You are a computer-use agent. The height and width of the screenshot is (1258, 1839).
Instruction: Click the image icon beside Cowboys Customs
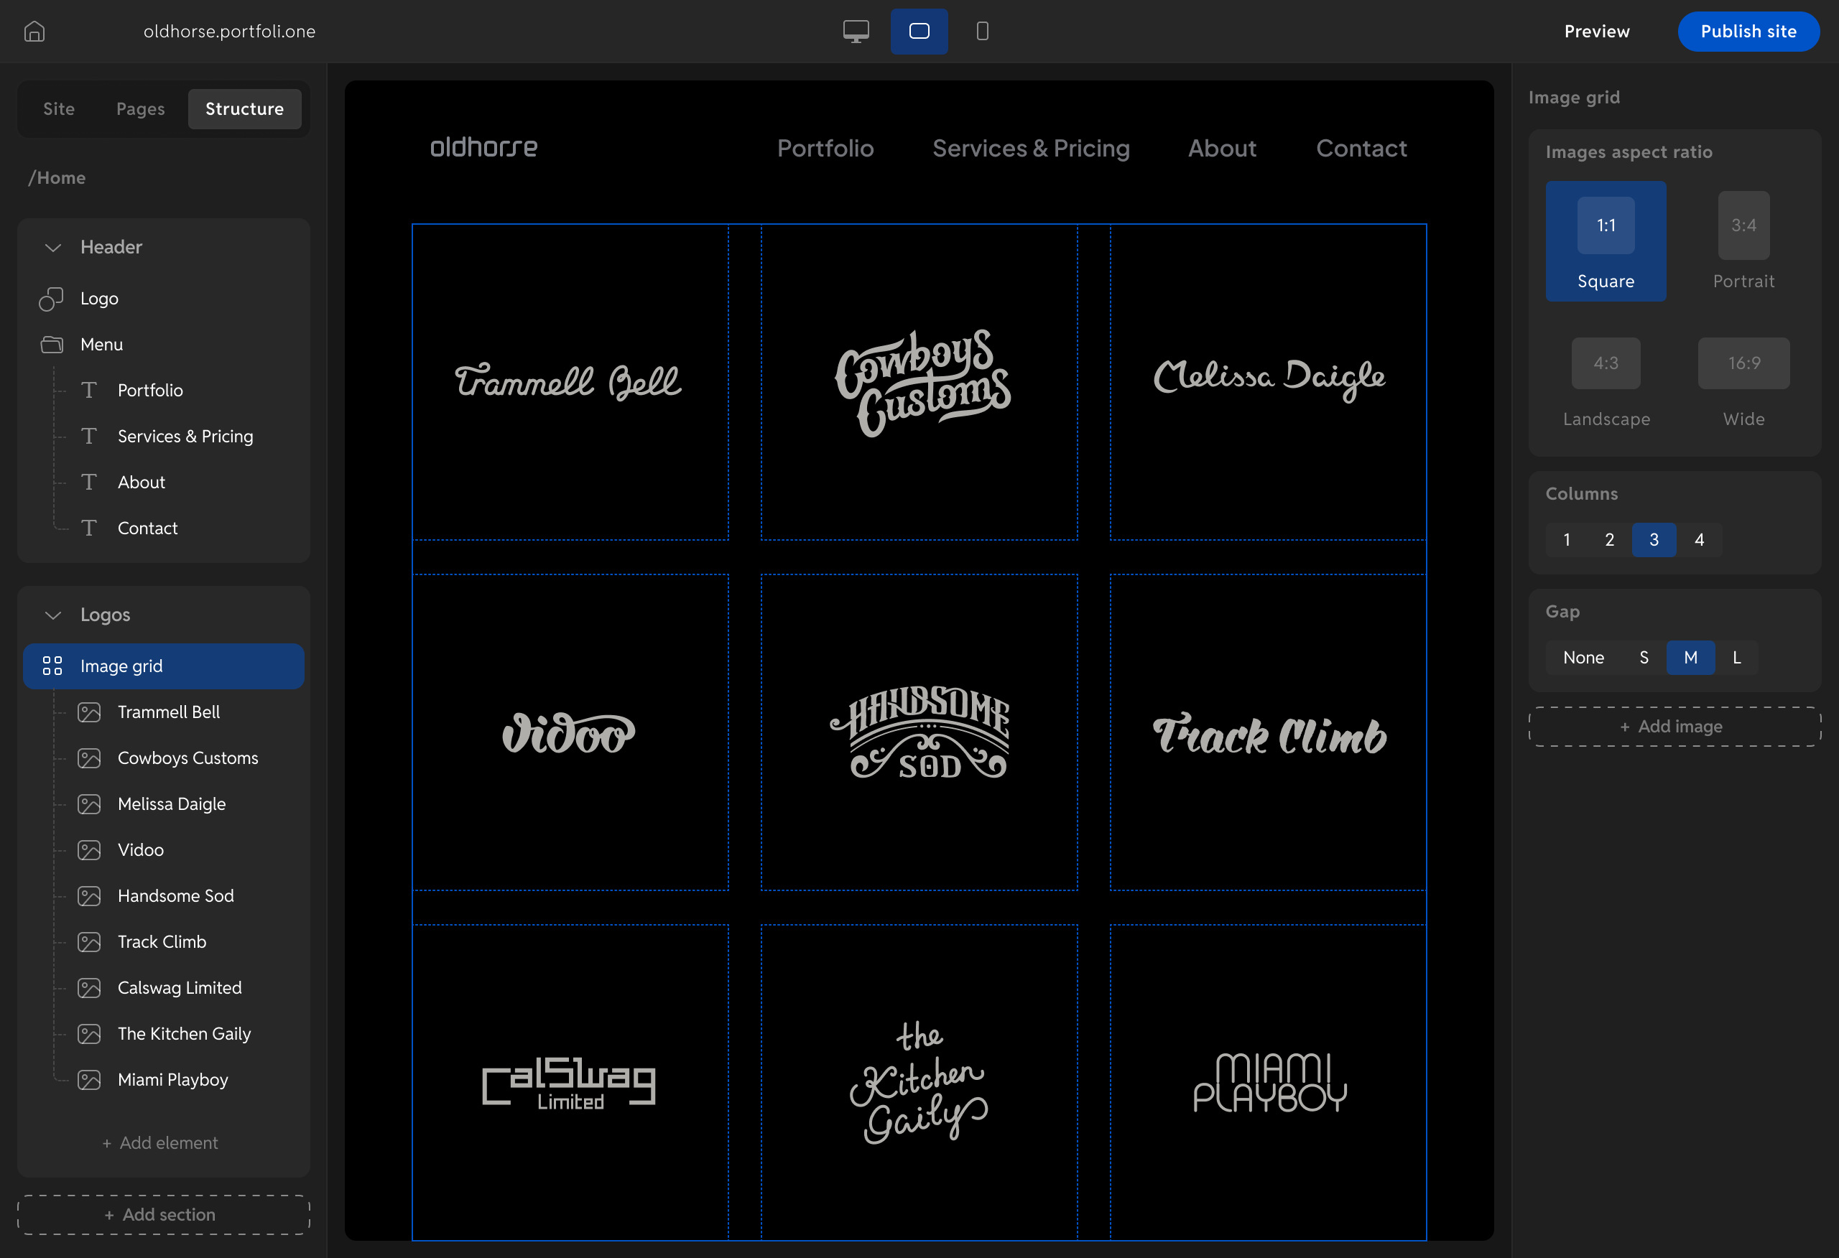click(89, 758)
